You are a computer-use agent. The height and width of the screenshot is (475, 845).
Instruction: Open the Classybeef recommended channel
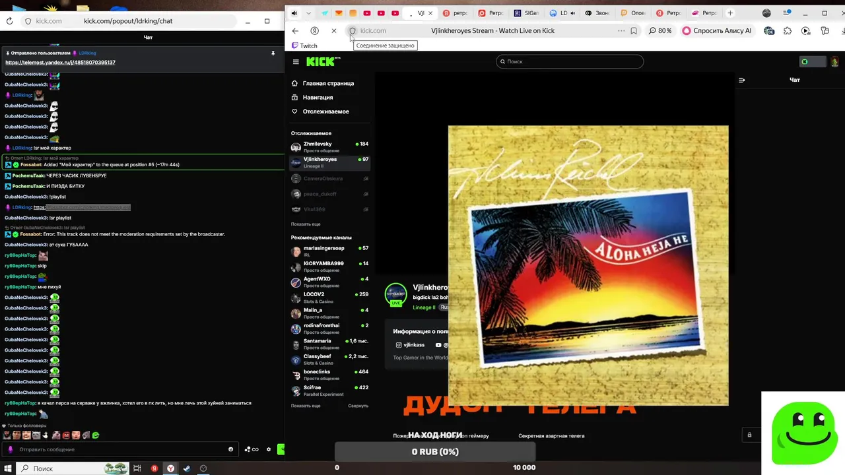click(x=329, y=360)
